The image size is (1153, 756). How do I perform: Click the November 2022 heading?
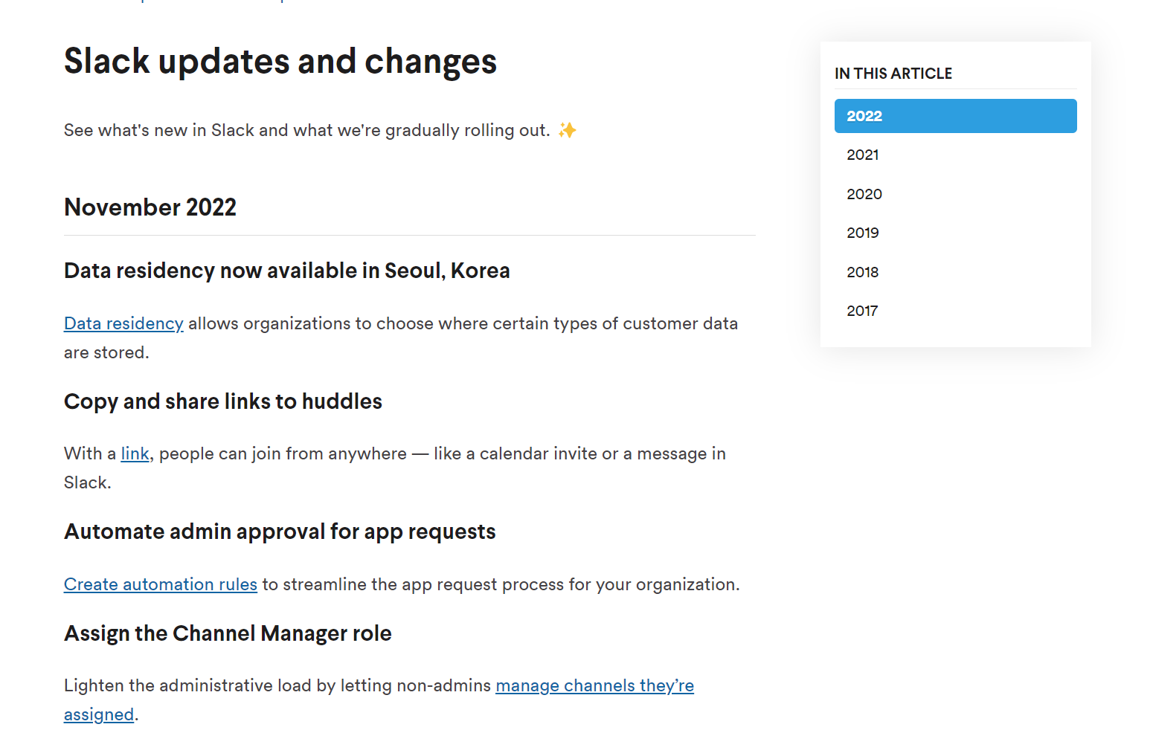[150, 207]
